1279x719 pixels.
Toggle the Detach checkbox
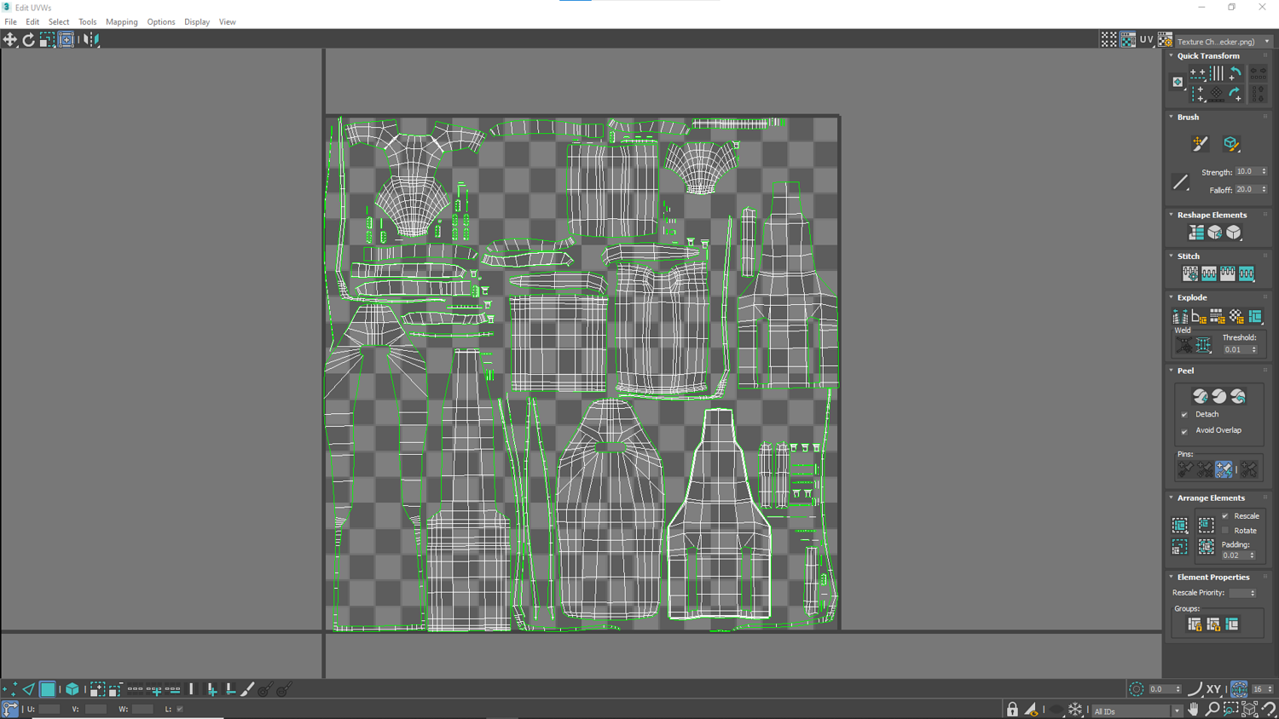click(1184, 415)
